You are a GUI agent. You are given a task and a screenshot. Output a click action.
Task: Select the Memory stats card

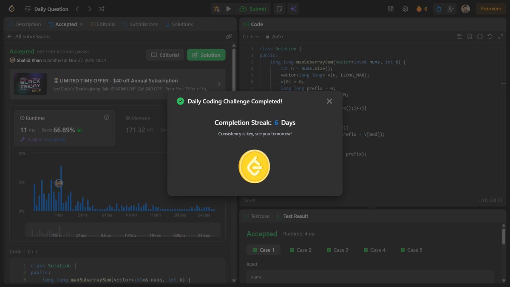144,128
